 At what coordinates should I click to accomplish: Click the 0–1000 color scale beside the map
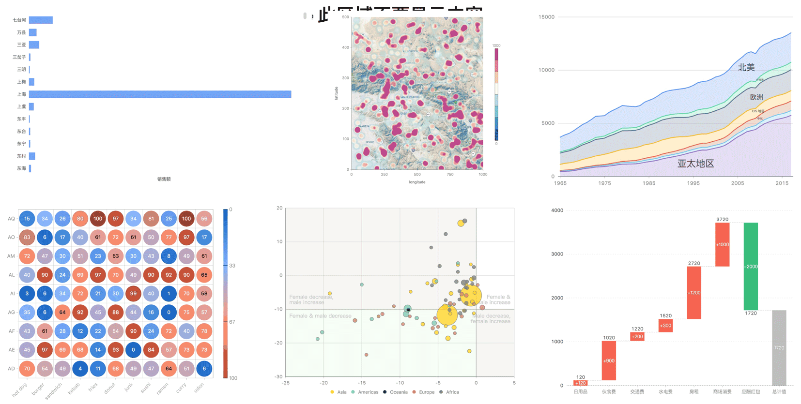click(496, 94)
